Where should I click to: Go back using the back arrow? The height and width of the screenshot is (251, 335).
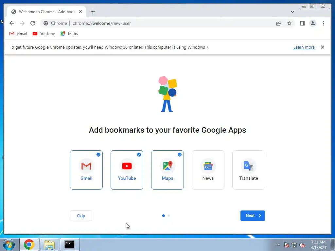[x=12, y=23]
